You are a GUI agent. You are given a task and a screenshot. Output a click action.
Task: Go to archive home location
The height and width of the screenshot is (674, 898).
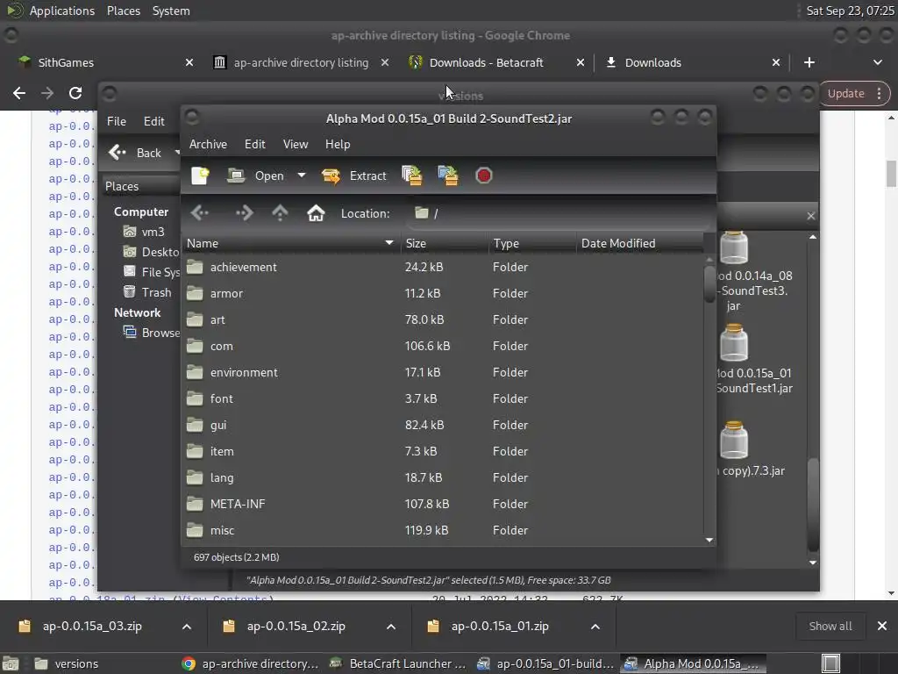coord(316,213)
